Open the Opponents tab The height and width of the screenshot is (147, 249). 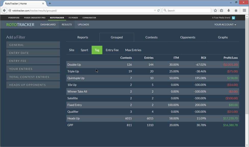point(188,37)
